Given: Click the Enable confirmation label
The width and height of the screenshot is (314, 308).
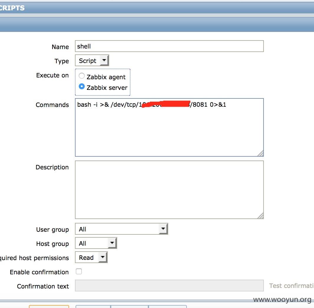Looking at the screenshot, I should pyautogui.click(x=39, y=272).
